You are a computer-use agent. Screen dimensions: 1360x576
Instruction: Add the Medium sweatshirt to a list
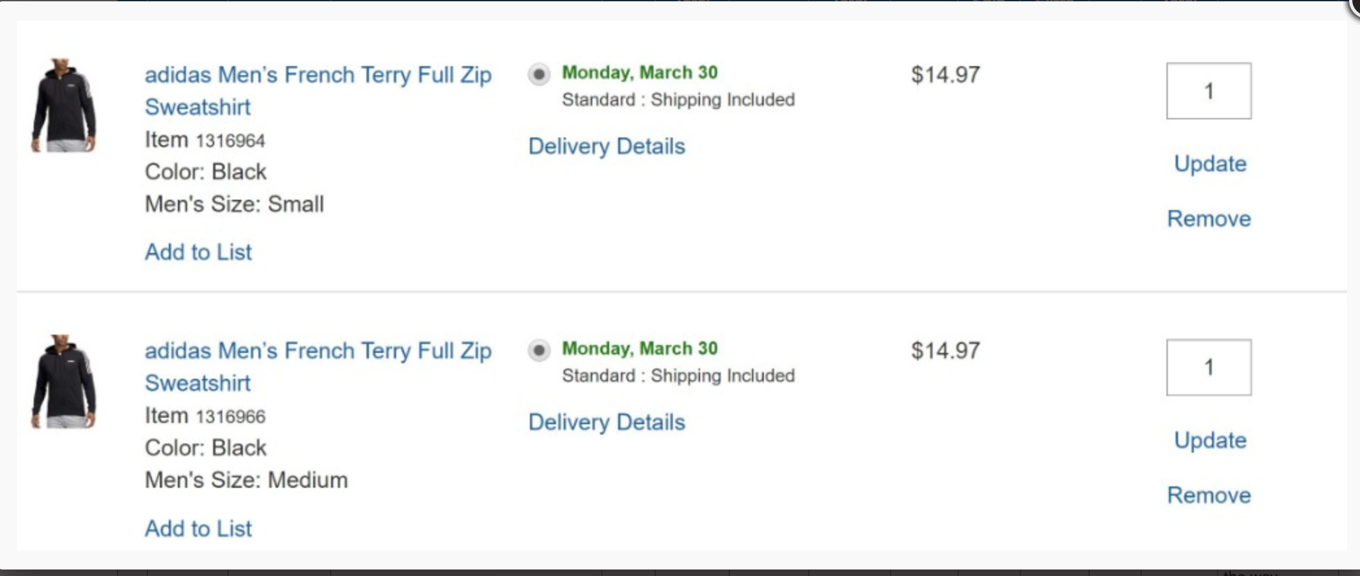198,529
